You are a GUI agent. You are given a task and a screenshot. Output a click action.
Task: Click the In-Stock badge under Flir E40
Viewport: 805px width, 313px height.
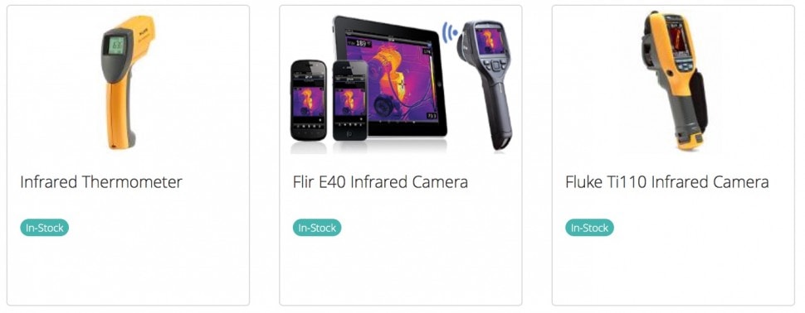[317, 228]
